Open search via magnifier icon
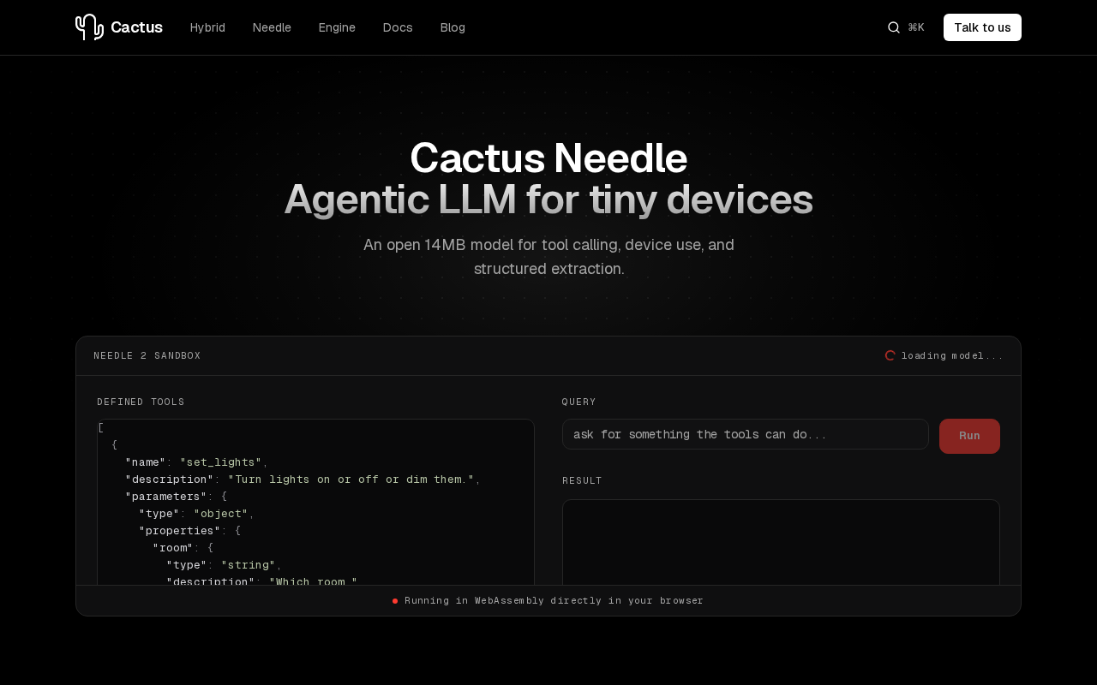 tap(894, 27)
